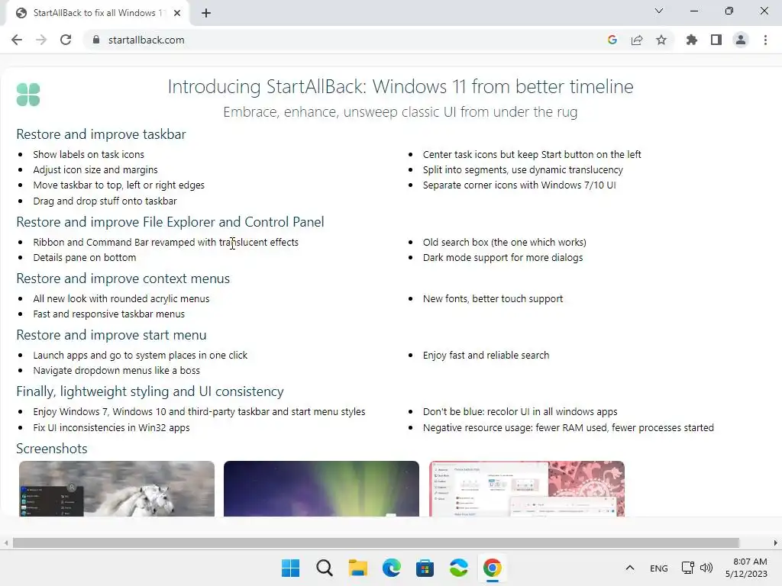Viewport: 782px width, 586px height.
Task: Click 'Navigate dropdown menus like a boss'
Action: coord(116,371)
